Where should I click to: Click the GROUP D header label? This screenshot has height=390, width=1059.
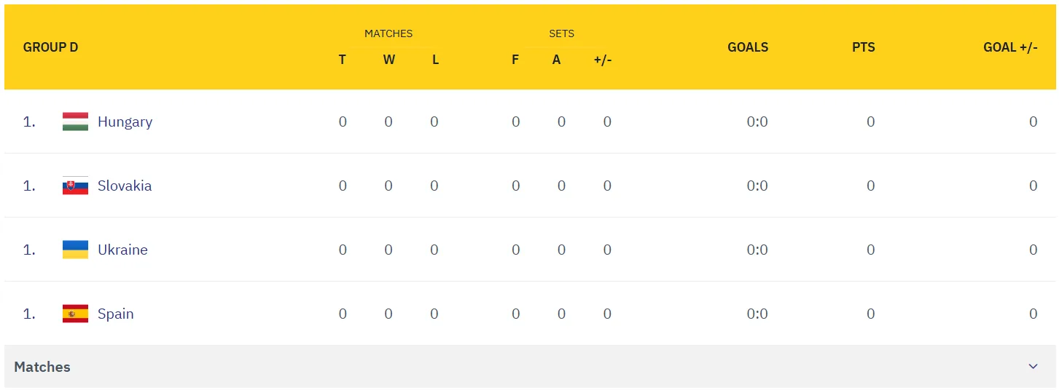pyautogui.click(x=50, y=47)
